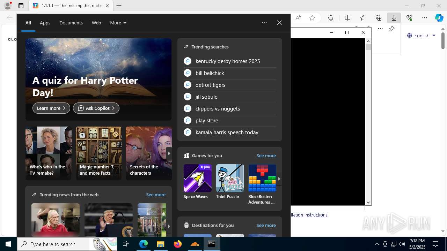The height and width of the screenshot is (251, 447).
Task: Add this page to favorites star
Action: click(x=312, y=18)
